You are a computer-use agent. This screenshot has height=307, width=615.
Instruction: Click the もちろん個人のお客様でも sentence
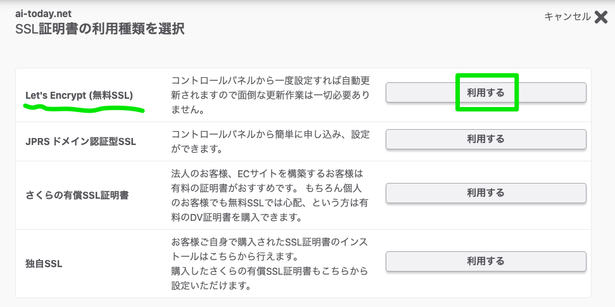click(270, 203)
